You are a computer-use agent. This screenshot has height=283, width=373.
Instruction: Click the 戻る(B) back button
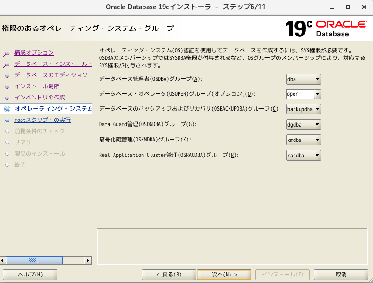click(x=169, y=275)
